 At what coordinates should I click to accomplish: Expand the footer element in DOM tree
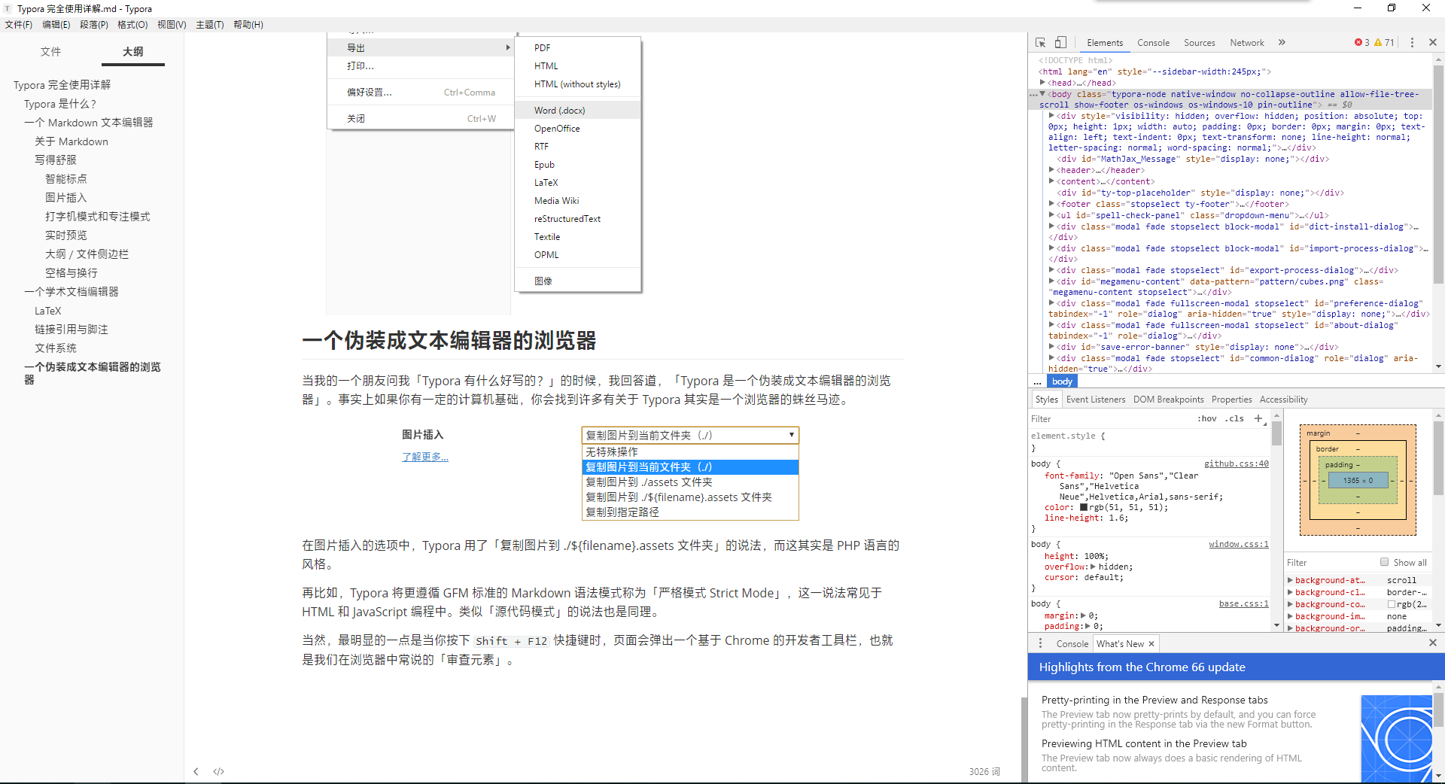[x=1051, y=204]
